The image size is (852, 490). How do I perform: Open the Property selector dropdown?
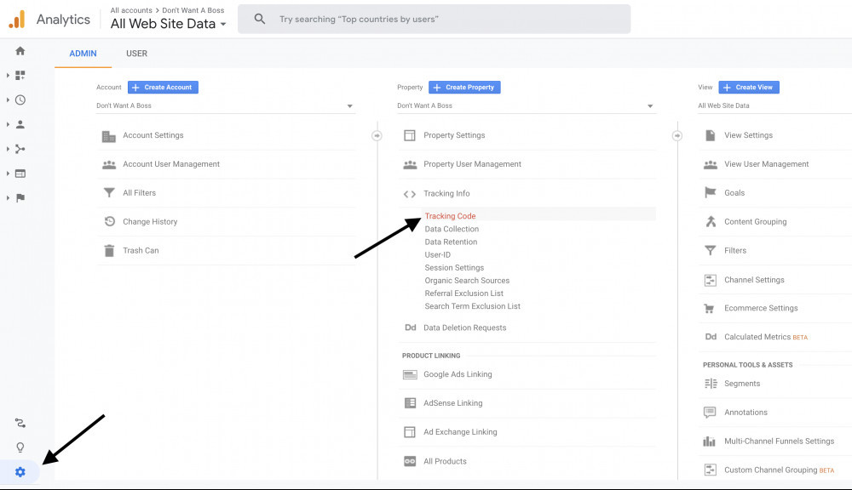click(x=526, y=105)
